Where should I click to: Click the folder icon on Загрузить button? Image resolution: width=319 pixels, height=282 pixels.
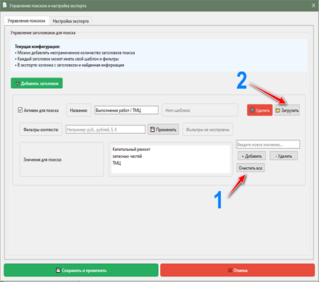278,111
